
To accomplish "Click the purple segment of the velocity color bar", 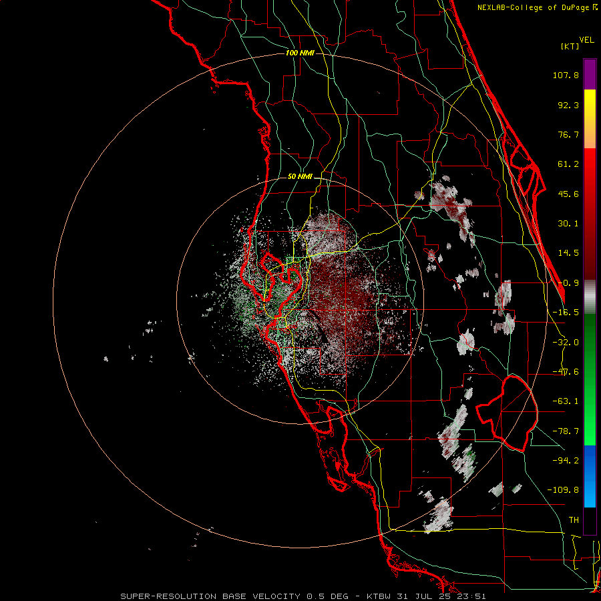I will tap(590, 74).
